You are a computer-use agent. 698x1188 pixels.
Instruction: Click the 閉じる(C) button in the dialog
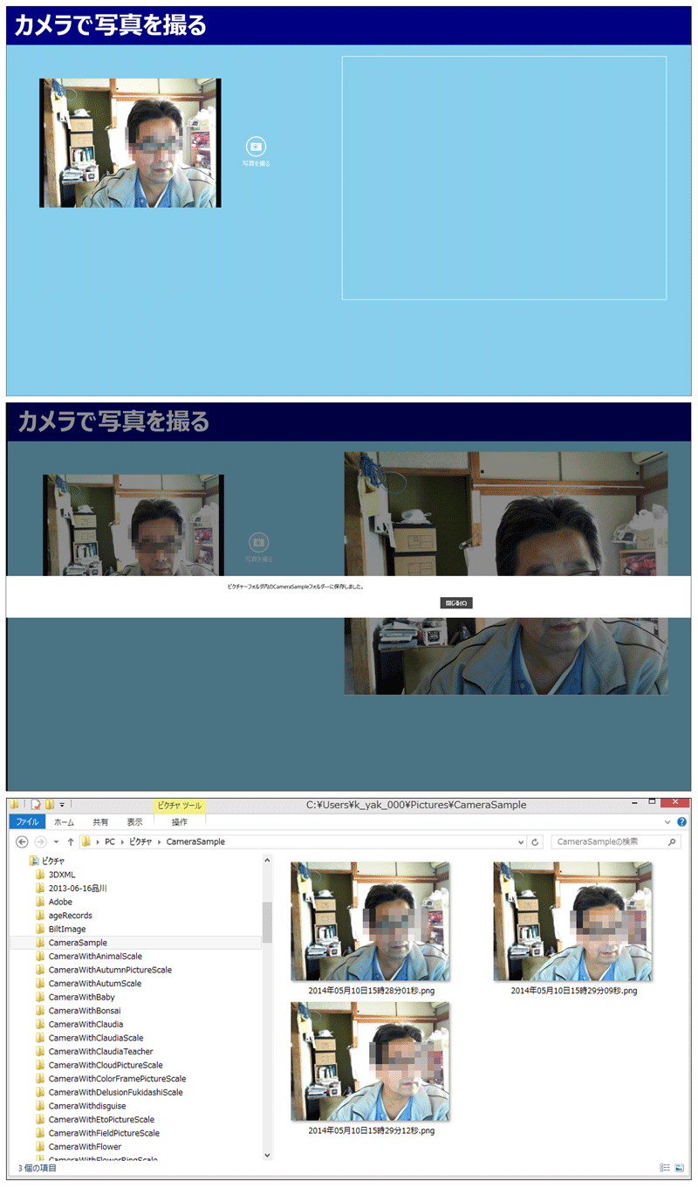pyautogui.click(x=457, y=603)
